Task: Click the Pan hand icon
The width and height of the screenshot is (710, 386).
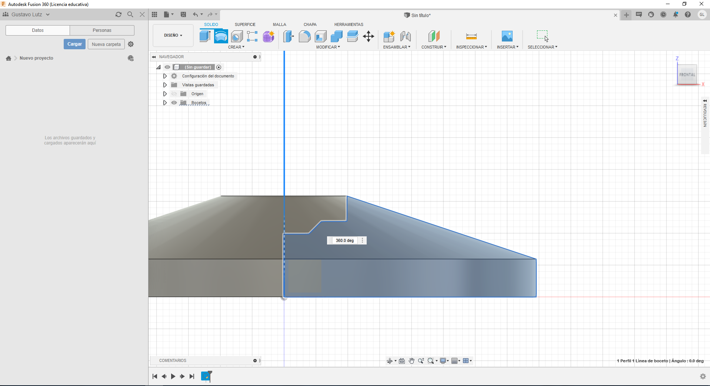Action: click(x=411, y=361)
